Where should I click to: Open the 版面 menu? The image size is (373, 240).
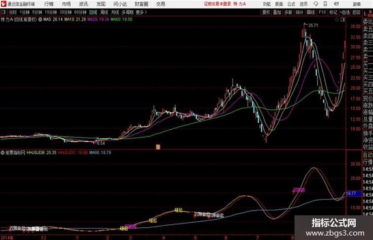[x=279, y=4]
